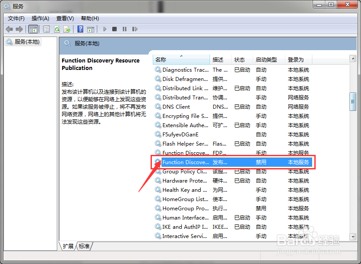Select the Extensible Authe... service name
This screenshot has height=264, width=361.
[185, 125]
